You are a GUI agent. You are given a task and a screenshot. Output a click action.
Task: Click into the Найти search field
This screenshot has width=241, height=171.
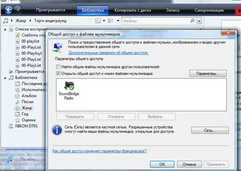coord(156,21)
